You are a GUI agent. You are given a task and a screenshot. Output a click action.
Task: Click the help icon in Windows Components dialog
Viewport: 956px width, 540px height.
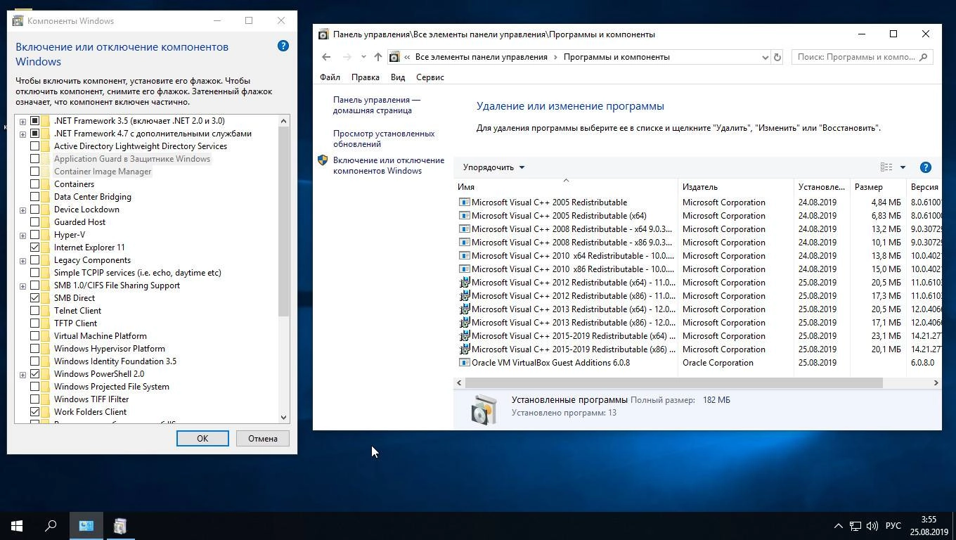pos(283,46)
